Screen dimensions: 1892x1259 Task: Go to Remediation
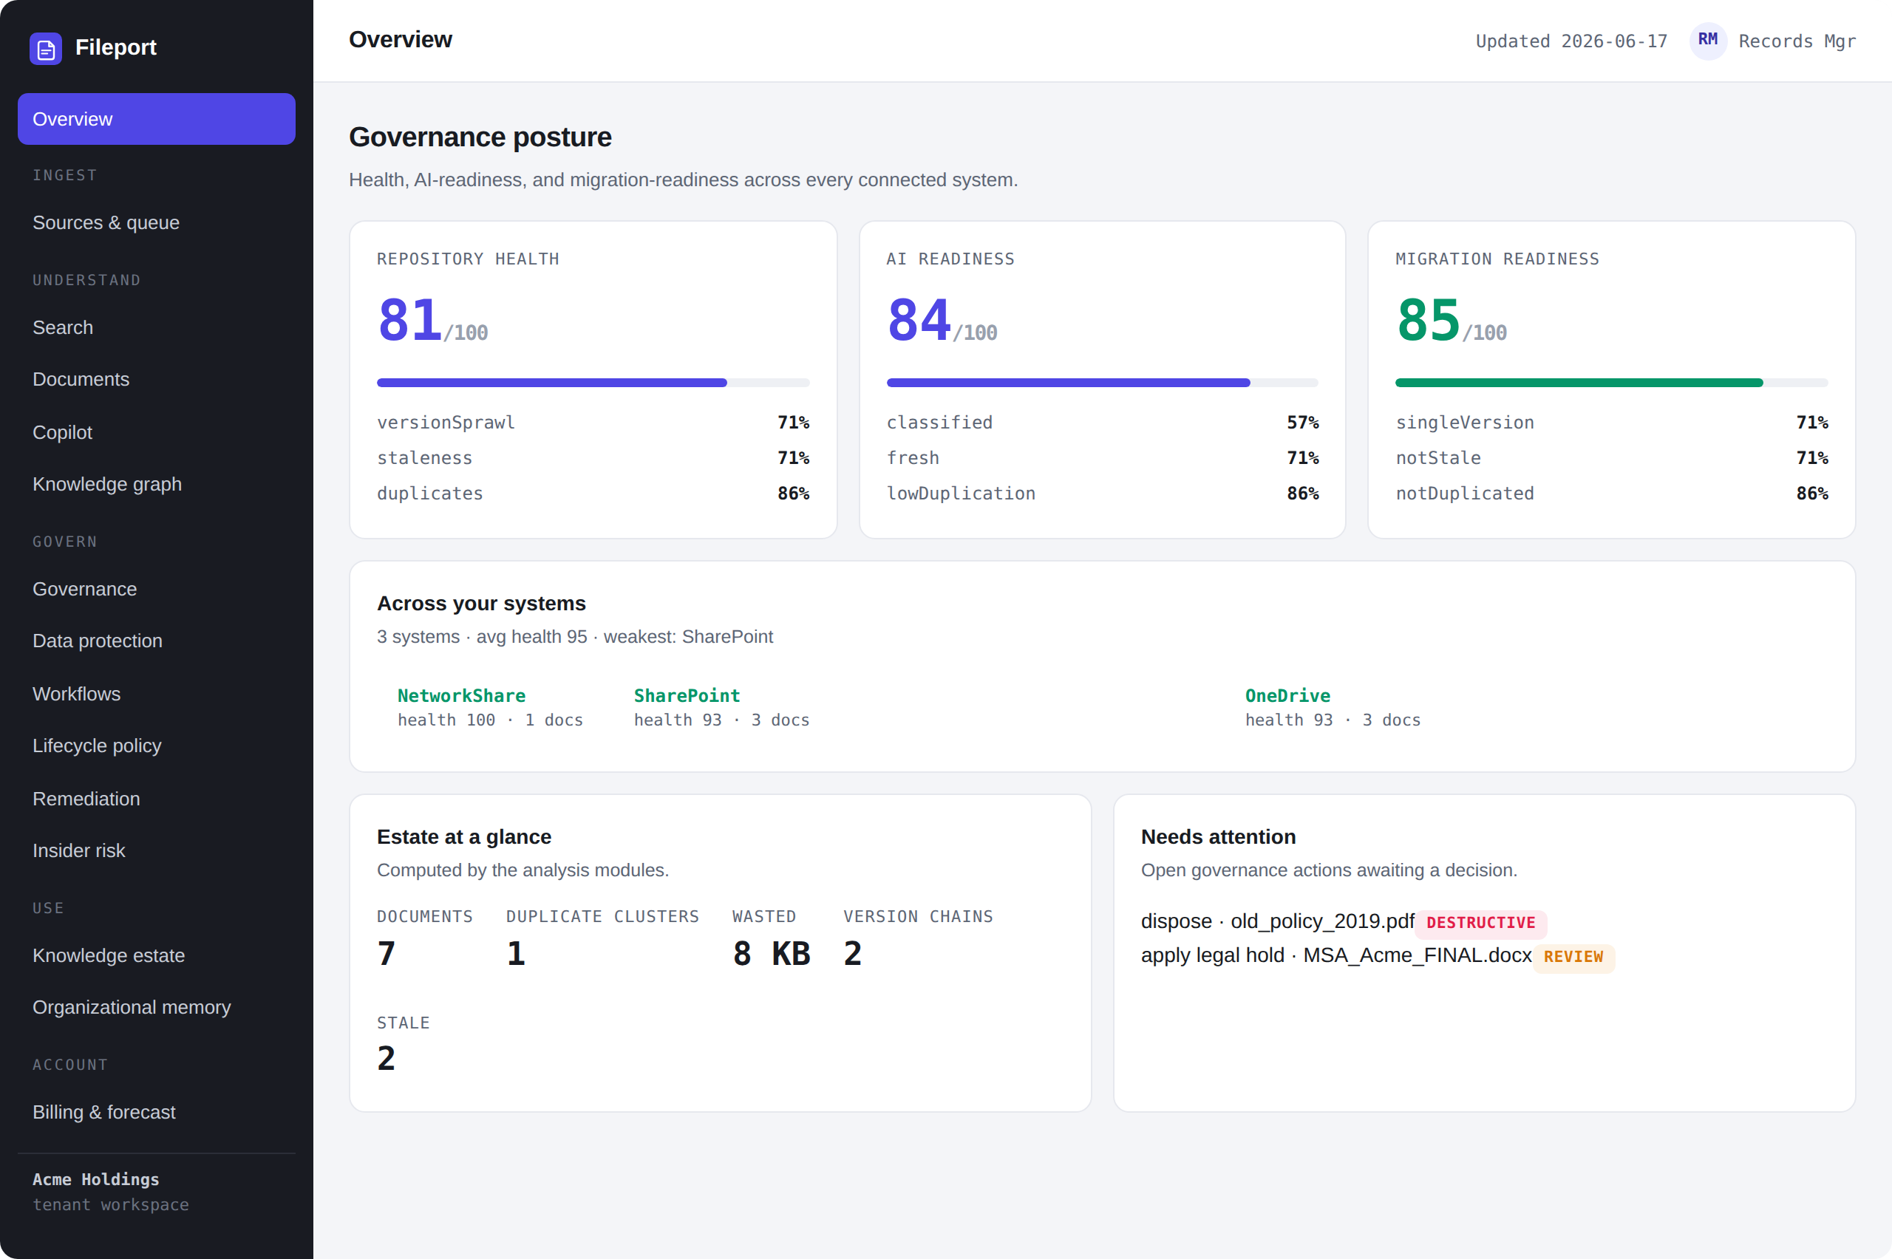[157, 799]
